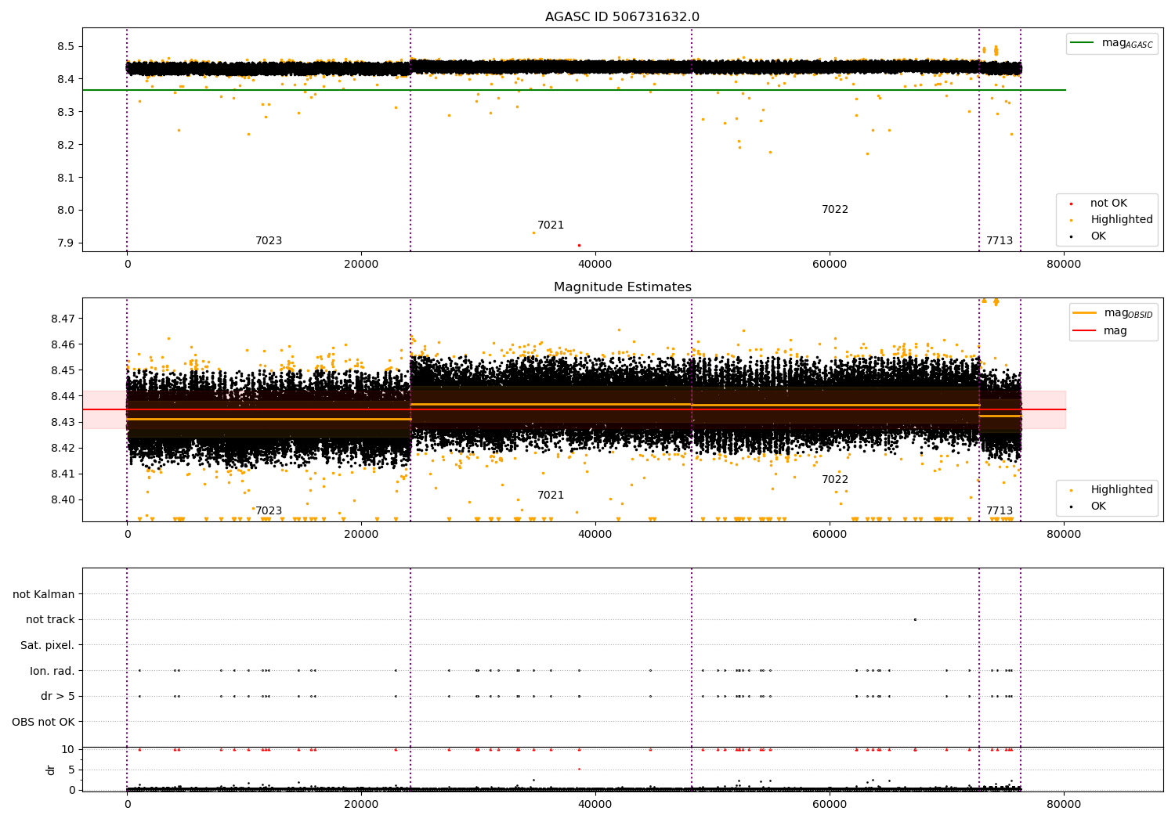This screenshot has height=822, width=1175.
Task: Click the 'OBS not OK' row label
Action: point(44,722)
